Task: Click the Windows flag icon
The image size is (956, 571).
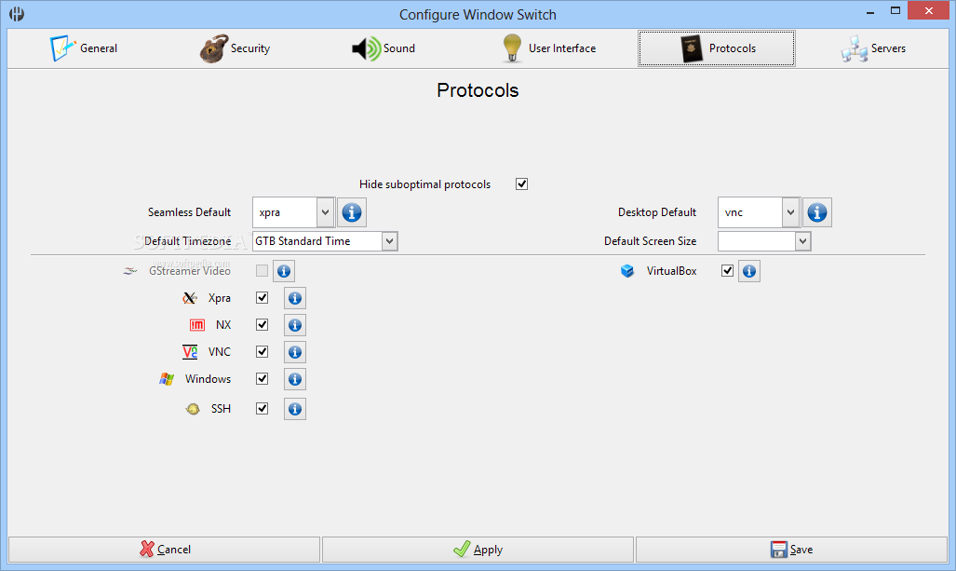Action: pos(167,379)
